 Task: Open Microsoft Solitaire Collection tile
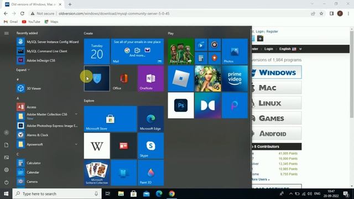pos(97,172)
